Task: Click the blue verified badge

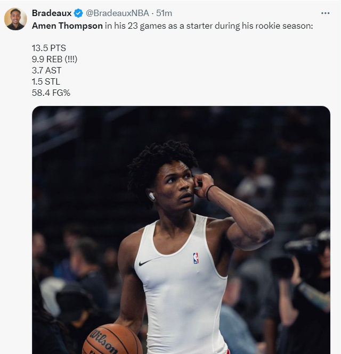Action: coord(78,13)
